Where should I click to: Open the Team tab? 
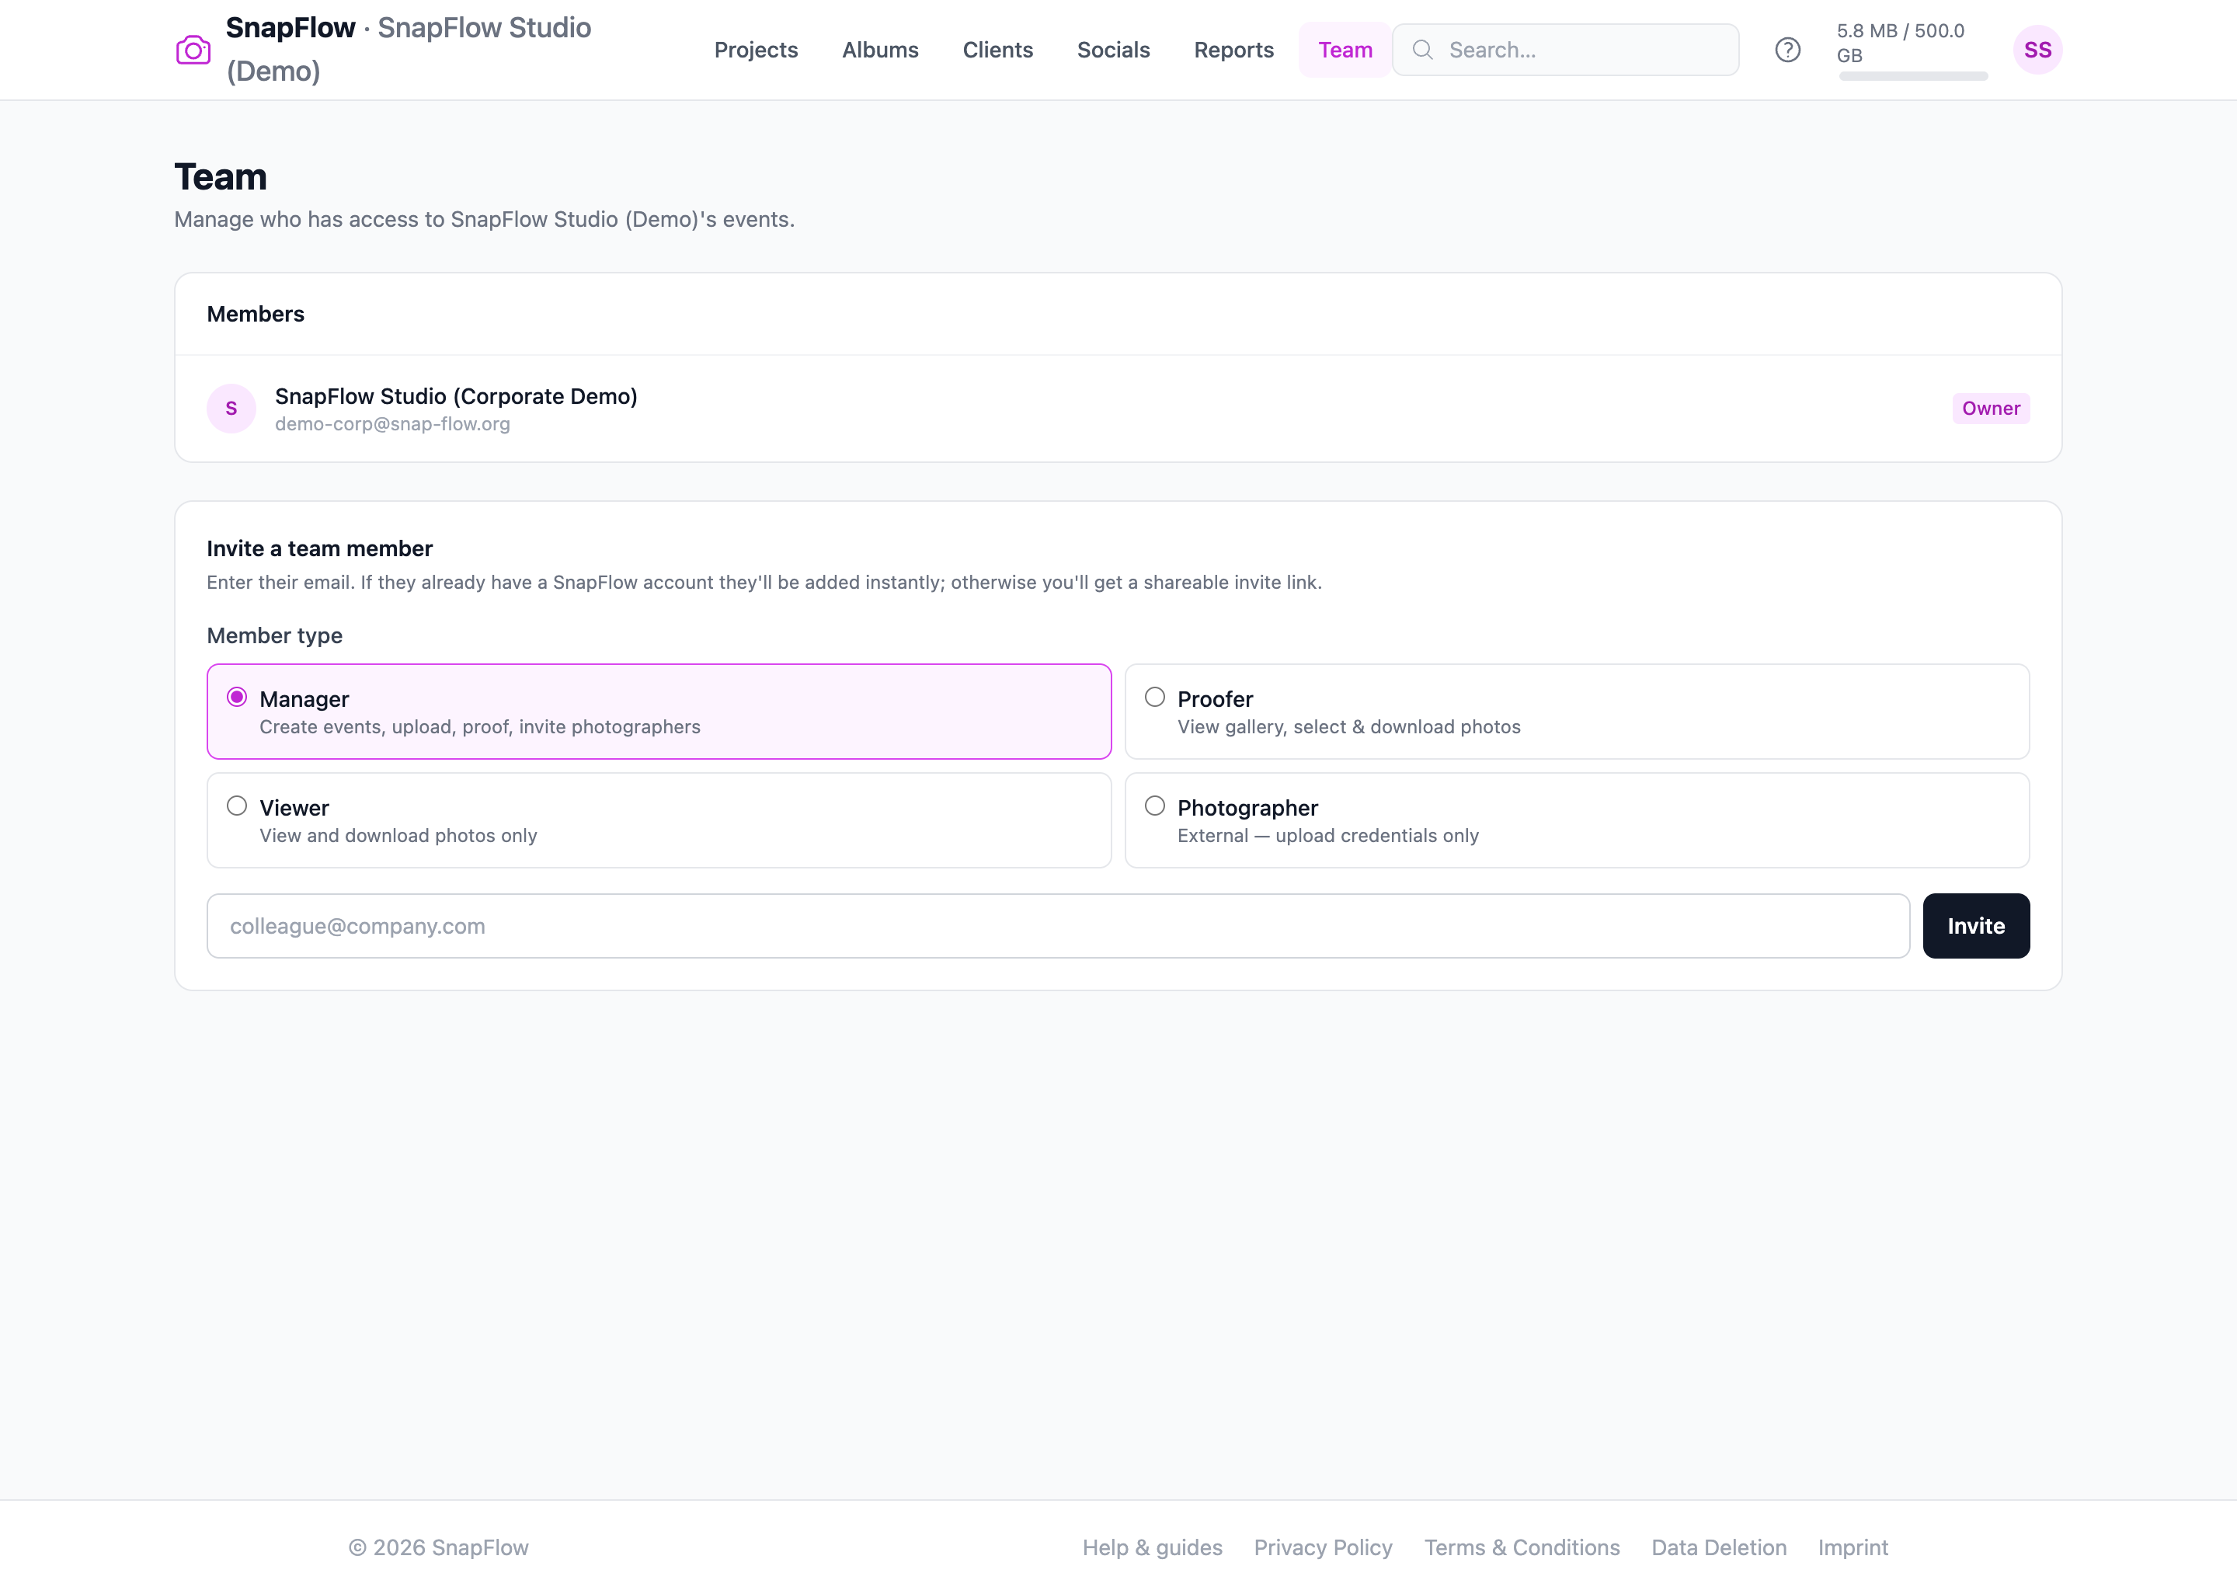1345,50
